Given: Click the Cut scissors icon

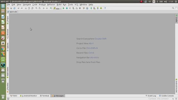Looking at the screenshot, I should pos(26,8).
